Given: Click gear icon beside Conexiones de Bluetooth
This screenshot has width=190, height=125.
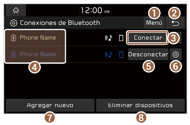Looking at the screenshot, I should click(14, 23).
